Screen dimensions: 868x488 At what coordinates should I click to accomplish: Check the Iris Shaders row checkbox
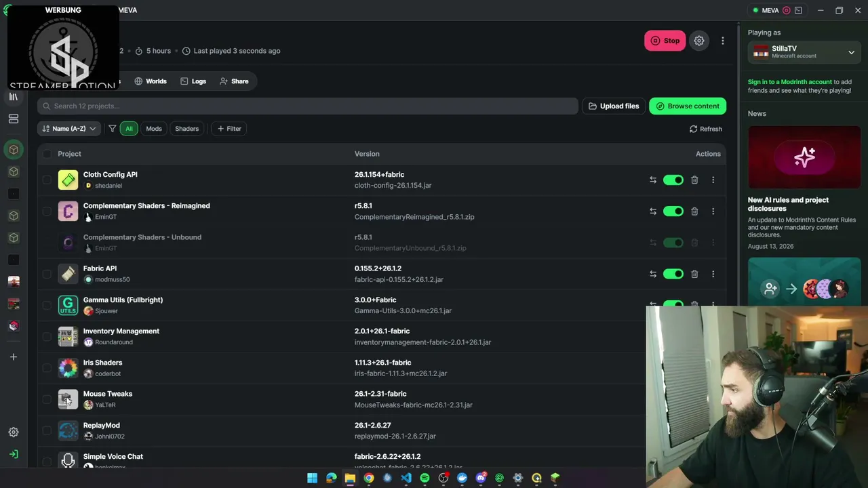[x=47, y=368]
